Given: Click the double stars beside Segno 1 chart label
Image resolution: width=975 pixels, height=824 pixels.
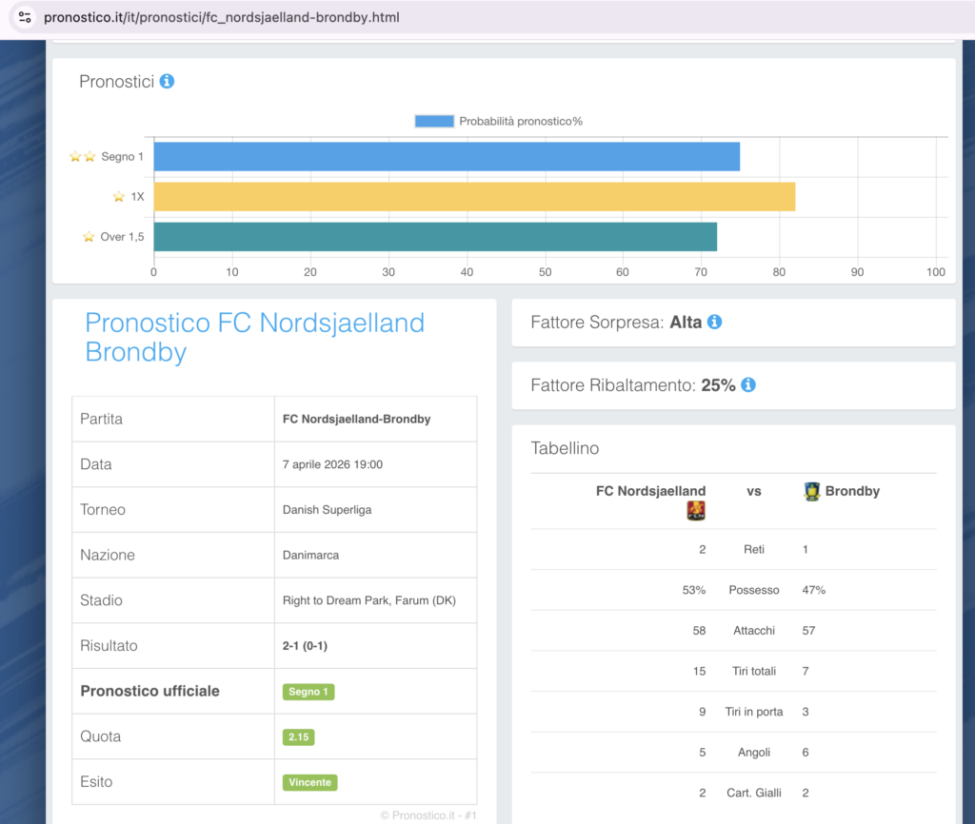Looking at the screenshot, I should (x=83, y=157).
